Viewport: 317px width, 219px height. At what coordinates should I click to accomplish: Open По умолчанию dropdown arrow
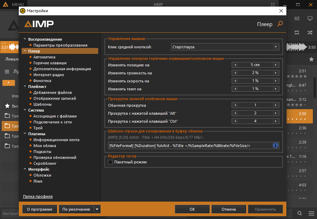pyautogui.click(x=97, y=209)
